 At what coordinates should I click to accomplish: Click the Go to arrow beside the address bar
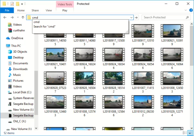[136, 17]
